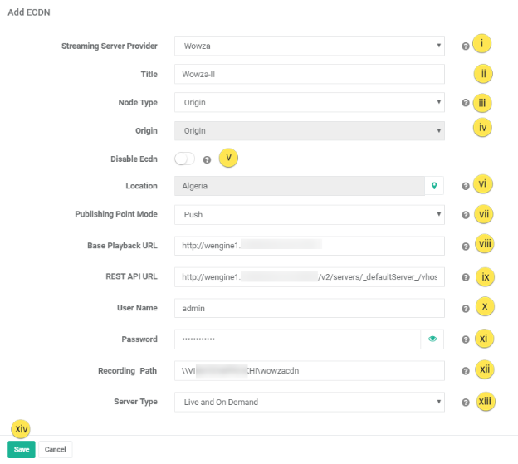
Task: Click help icon beside REST API URL
Action: point(464,277)
